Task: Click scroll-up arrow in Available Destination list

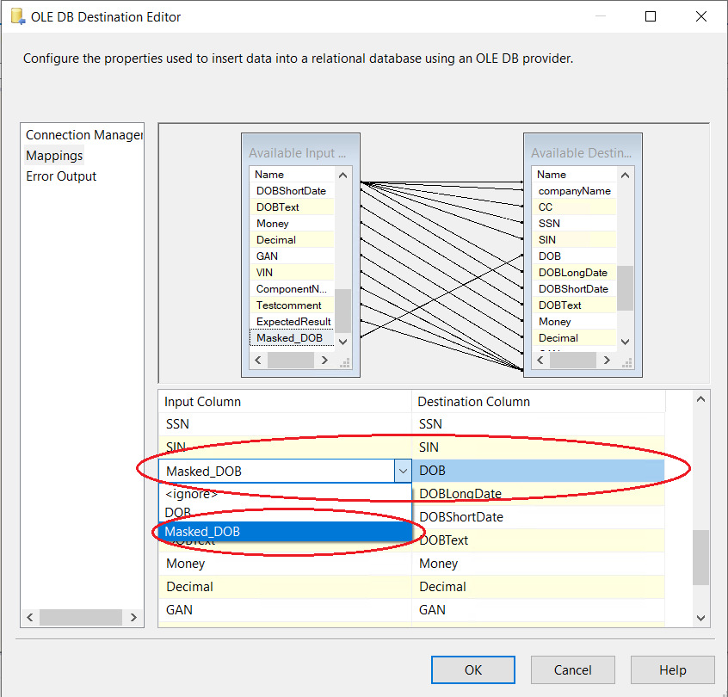Action: point(626,175)
